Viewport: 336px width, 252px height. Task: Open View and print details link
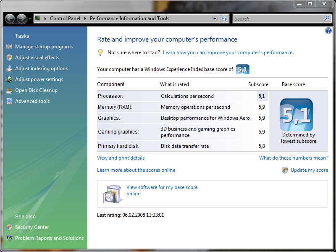[121, 158]
